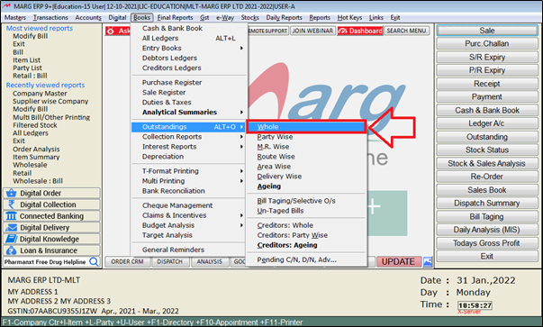The height and width of the screenshot is (327, 543).
Task: Click the red UPDATE button
Action: tap(398, 262)
